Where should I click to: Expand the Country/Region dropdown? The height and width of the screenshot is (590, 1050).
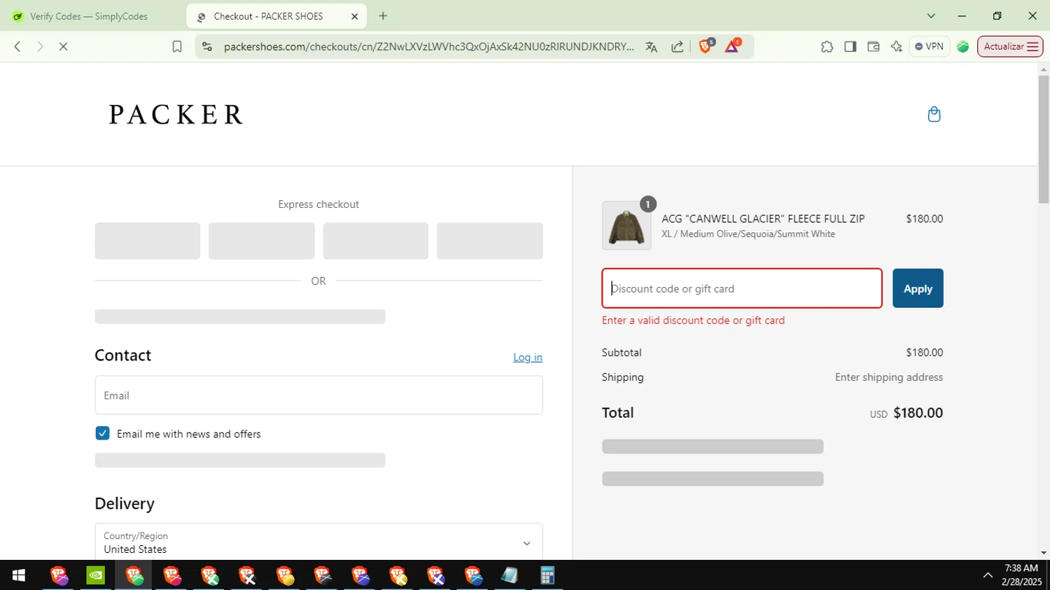click(318, 542)
